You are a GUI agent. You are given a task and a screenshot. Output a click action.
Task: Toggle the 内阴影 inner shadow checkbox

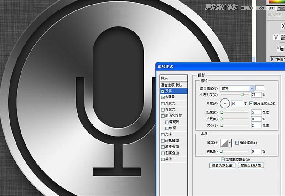(163, 97)
